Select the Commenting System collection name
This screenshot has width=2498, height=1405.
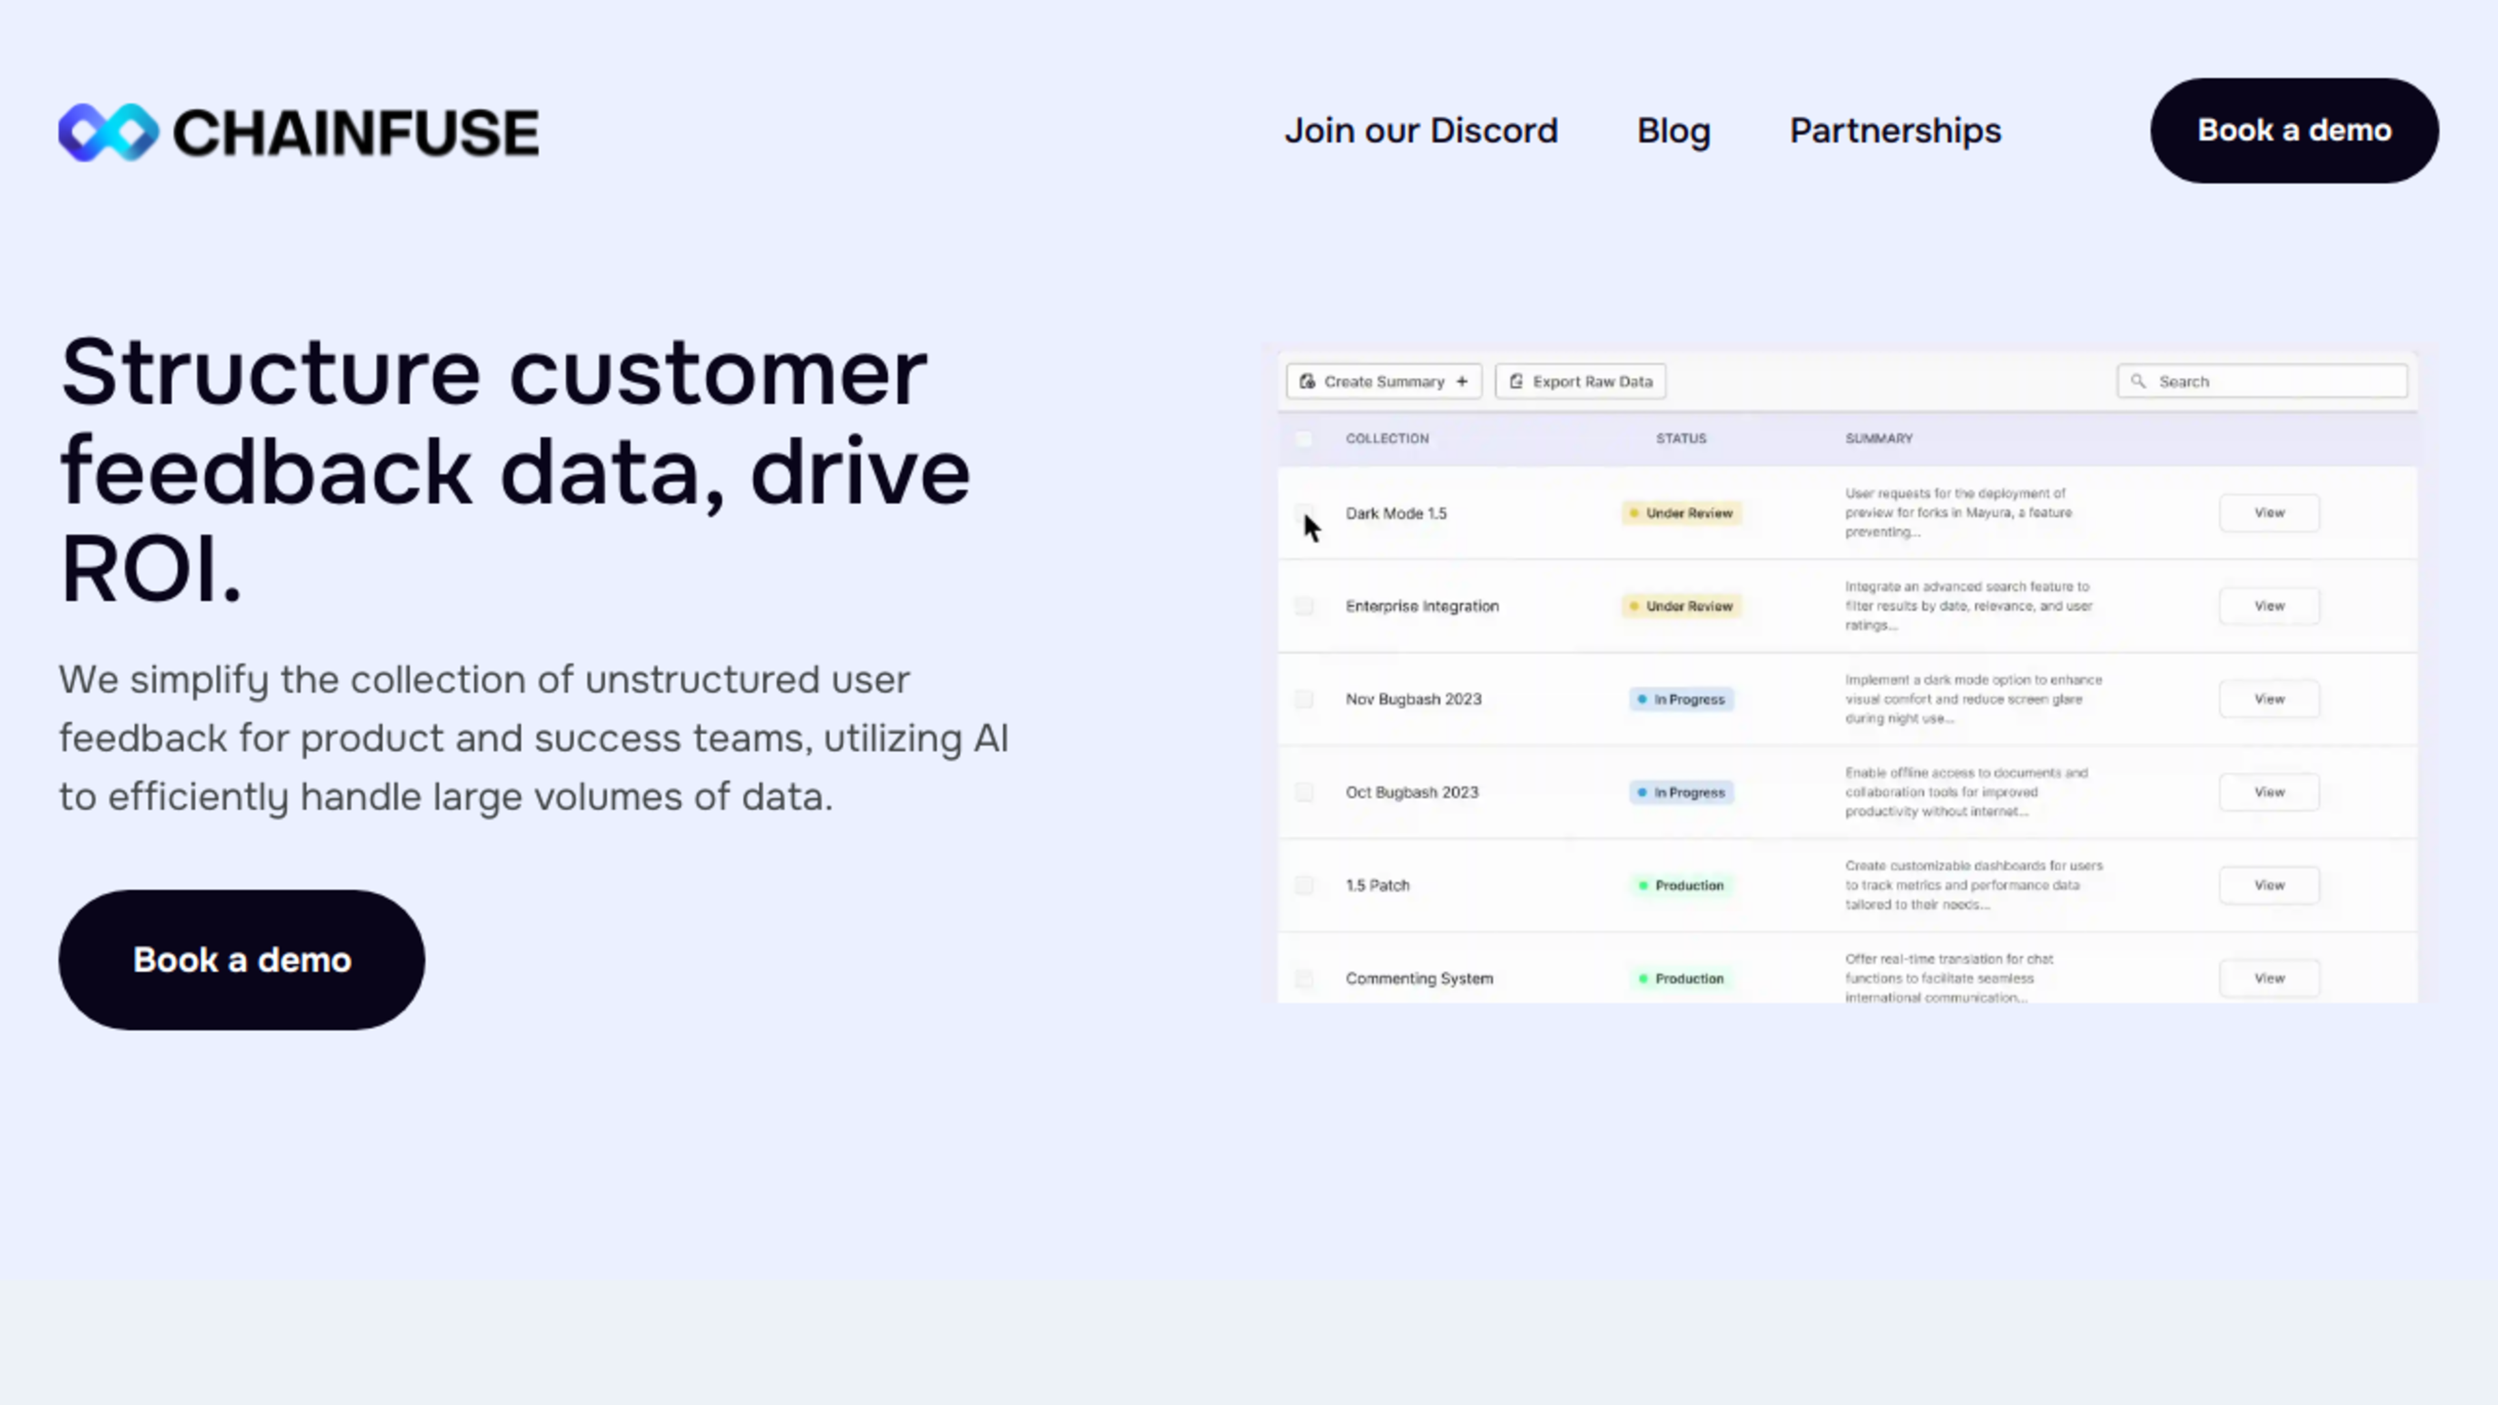click(1419, 978)
